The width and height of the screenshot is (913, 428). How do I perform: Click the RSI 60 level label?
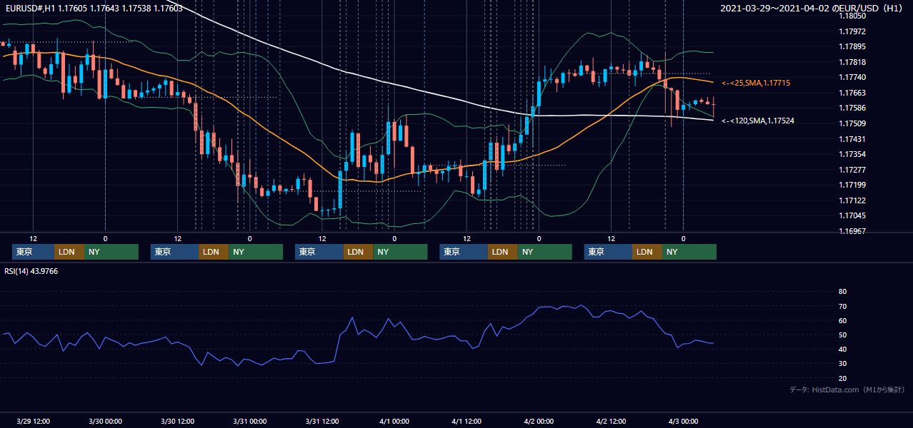[842, 320]
